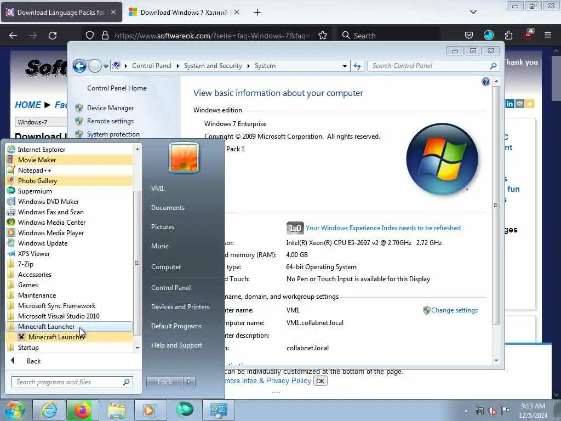Open the Firefox hamburger menu

[x=548, y=36]
